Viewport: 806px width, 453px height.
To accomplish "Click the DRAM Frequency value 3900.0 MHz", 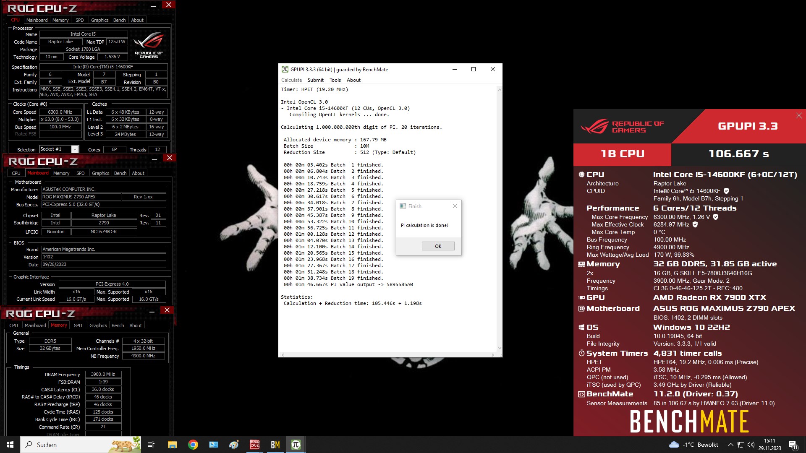I will pos(103,374).
